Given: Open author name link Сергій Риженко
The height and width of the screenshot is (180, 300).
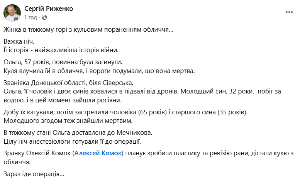Looking at the screenshot, I should 48,8.
